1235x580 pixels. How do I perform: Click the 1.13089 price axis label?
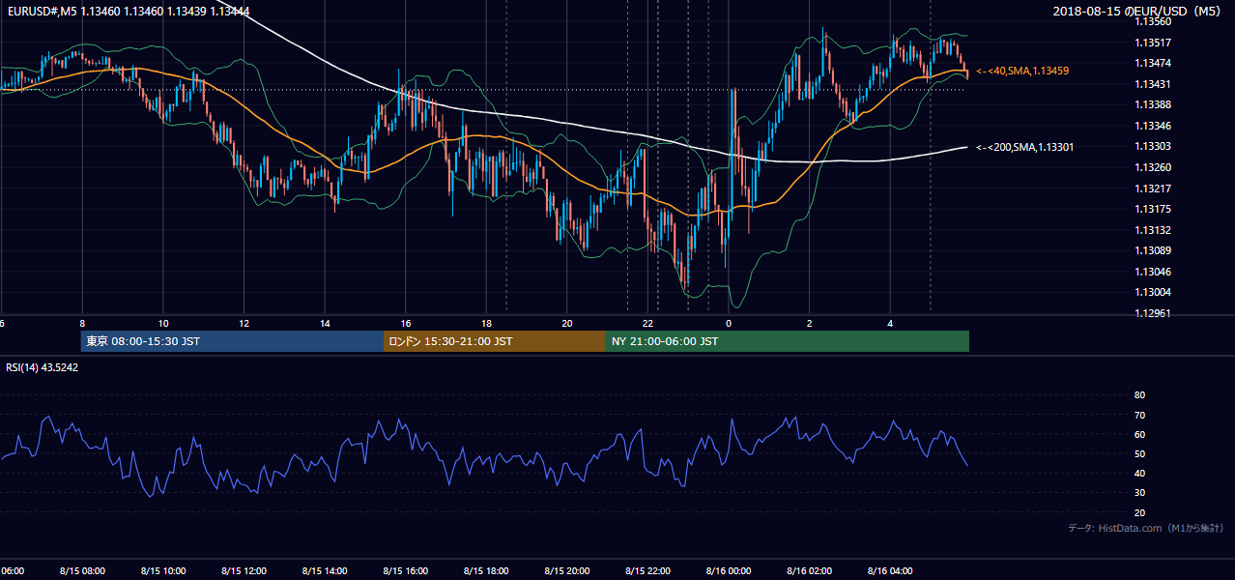pos(1153,250)
